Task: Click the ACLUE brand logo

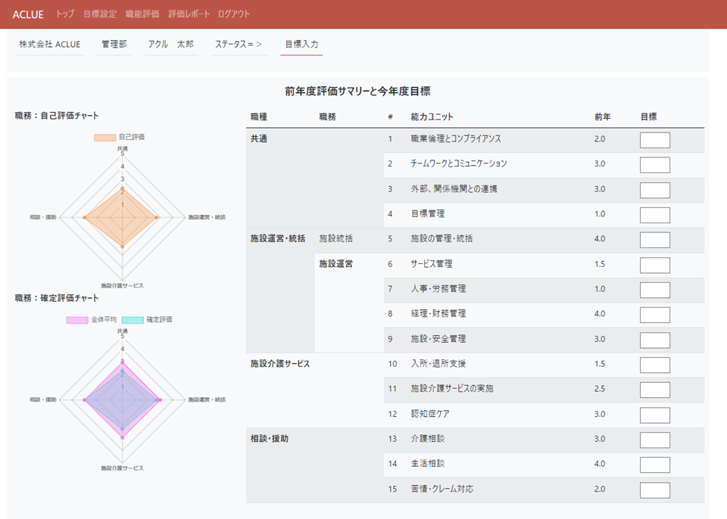Action: [28, 14]
